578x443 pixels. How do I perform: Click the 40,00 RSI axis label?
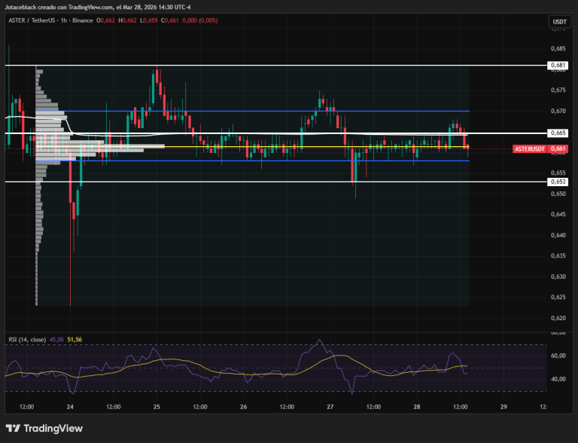coord(558,379)
